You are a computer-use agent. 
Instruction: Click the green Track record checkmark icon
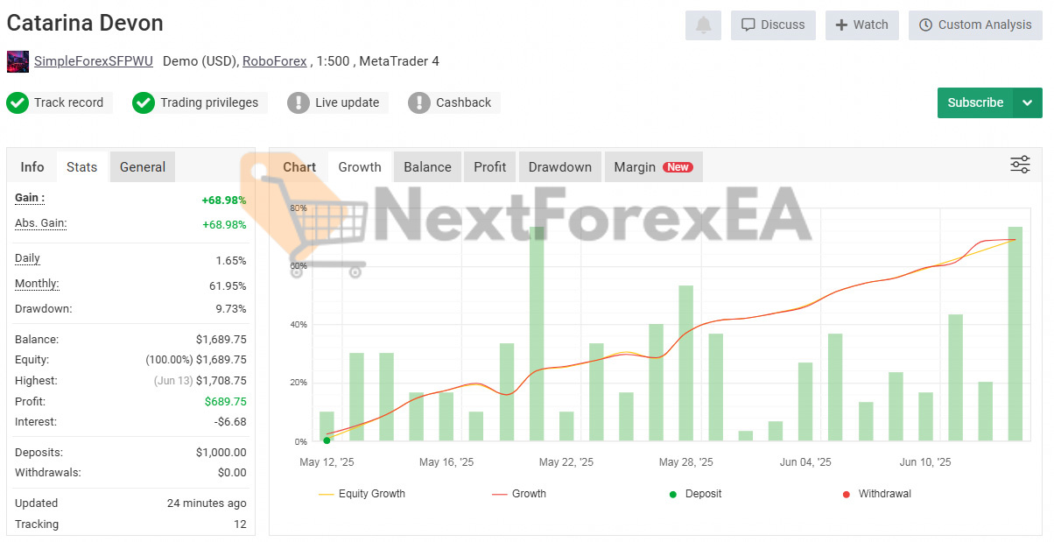click(18, 102)
